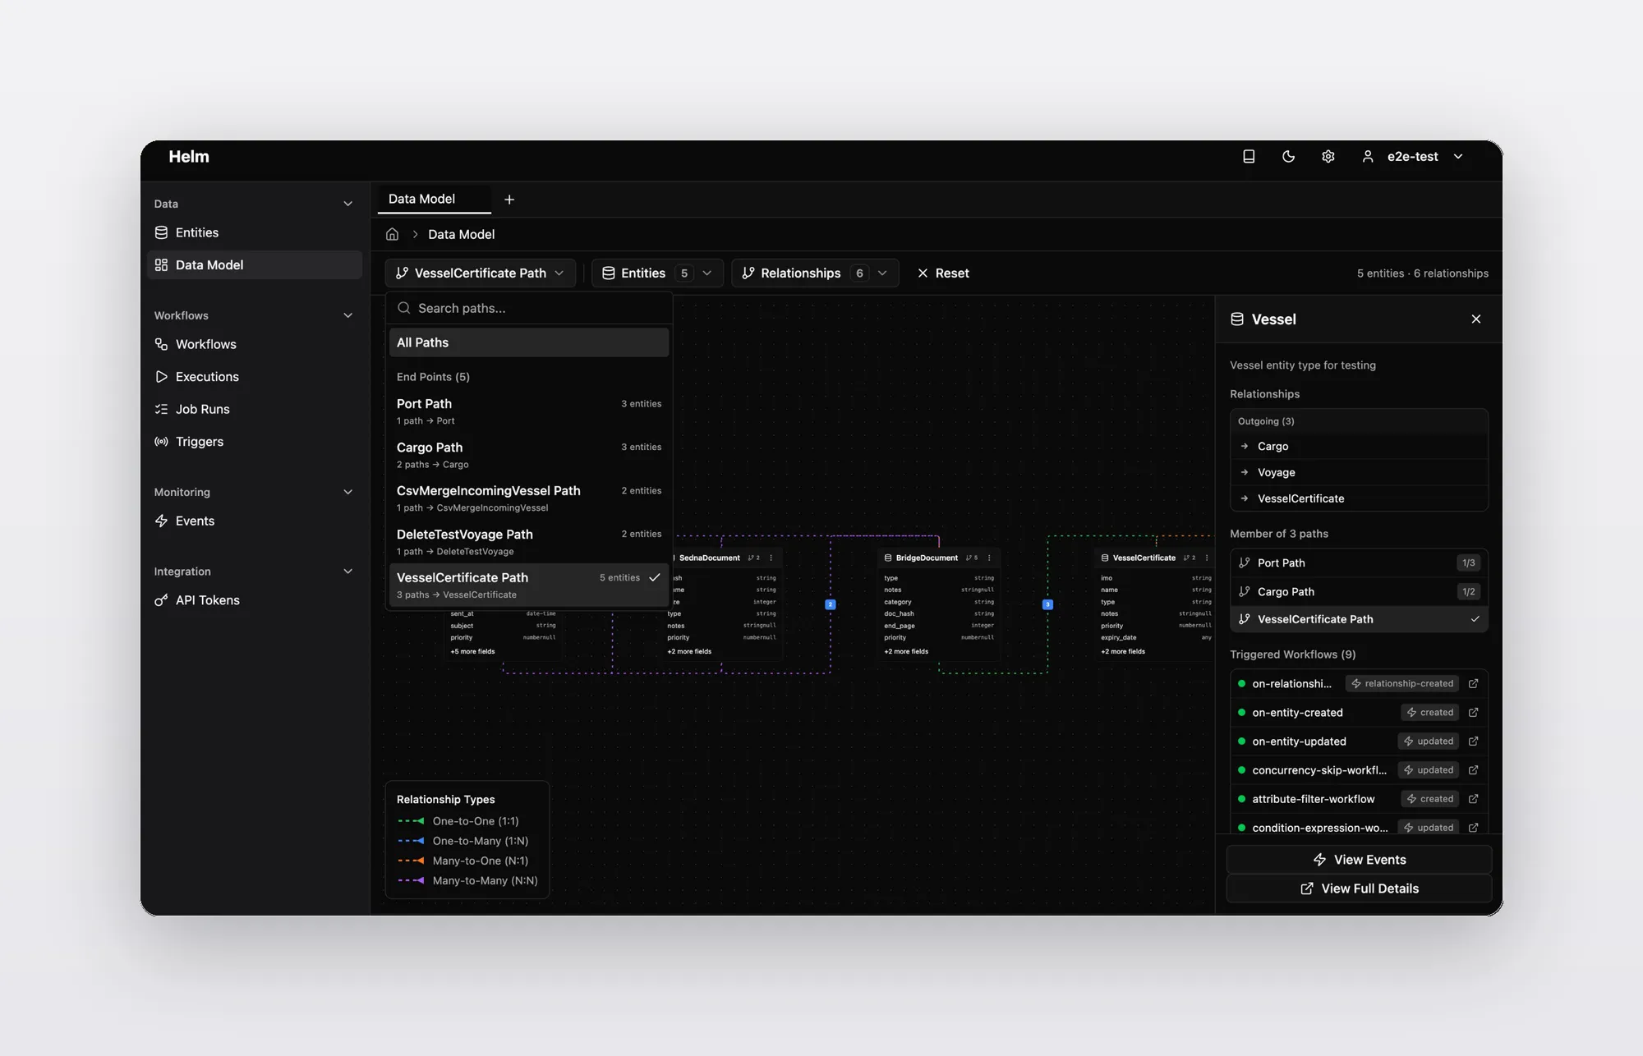Open on-relationshi... workflow external link icon
The width and height of the screenshot is (1643, 1056).
[x=1473, y=683]
